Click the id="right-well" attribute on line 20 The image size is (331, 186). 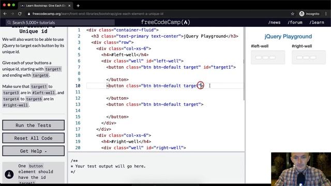[164, 148]
